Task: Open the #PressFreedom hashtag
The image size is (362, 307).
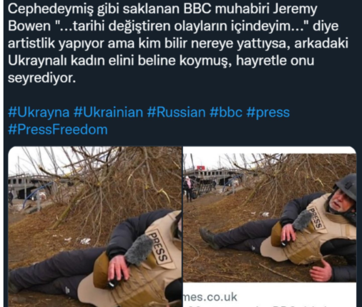Action: (58, 130)
